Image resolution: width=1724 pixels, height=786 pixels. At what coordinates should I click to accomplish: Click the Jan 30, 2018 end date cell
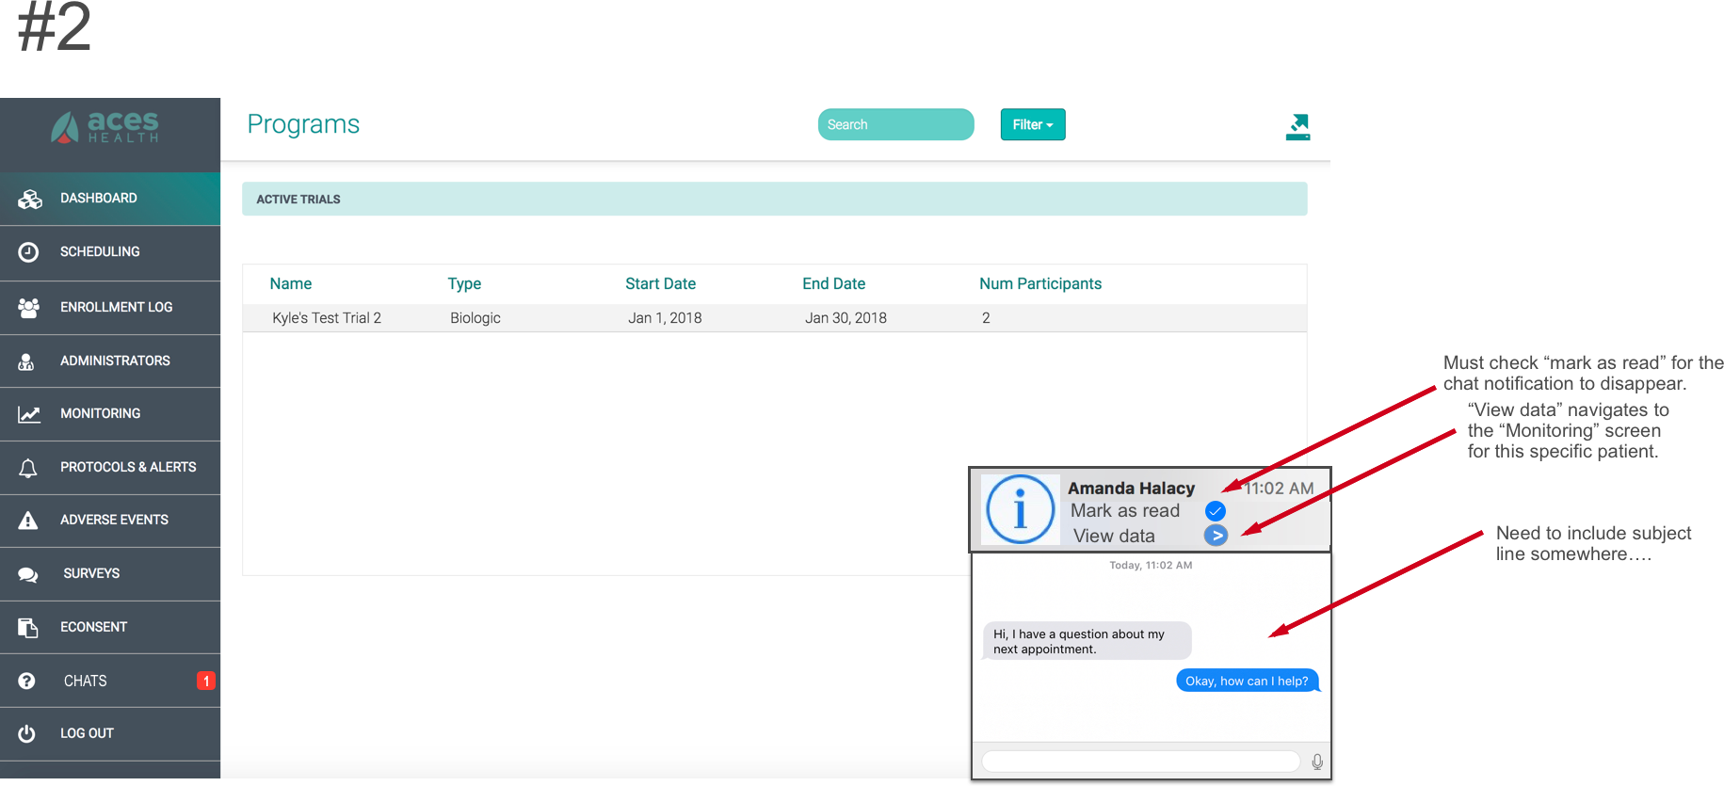pos(846,318)
